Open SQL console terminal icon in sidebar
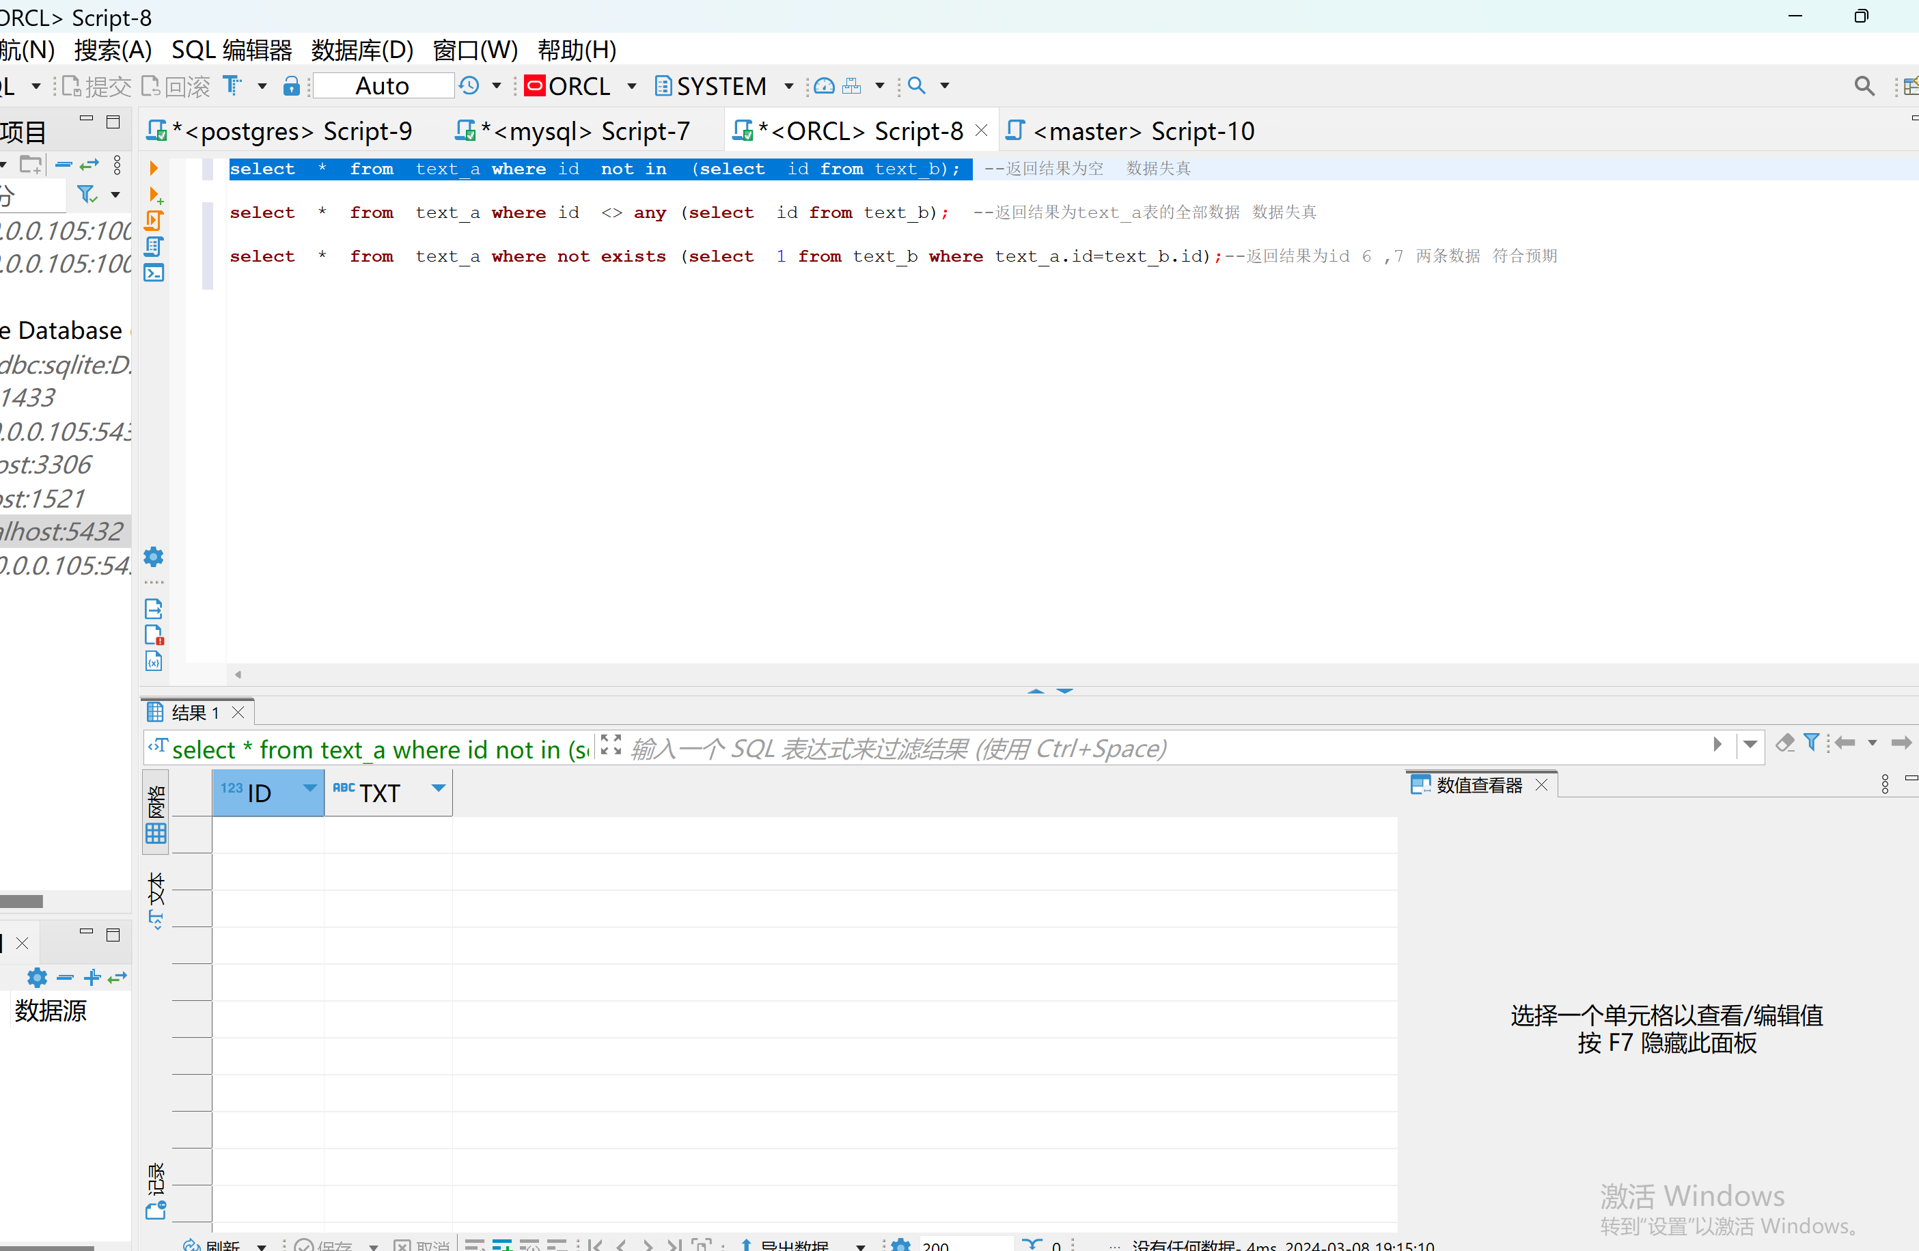This screenshot has width=1919, height=1251. (154, 273)
